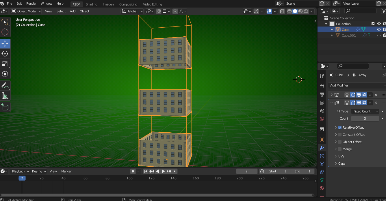Open the Render properties tab
The width and height of the screenshot is (386, 201).
coord(322,87)
